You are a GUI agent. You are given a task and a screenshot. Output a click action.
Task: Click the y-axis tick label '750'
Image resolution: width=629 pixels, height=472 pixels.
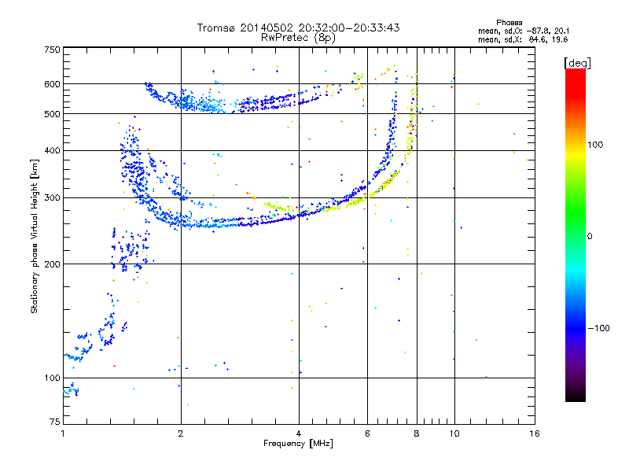coord(52,50)
